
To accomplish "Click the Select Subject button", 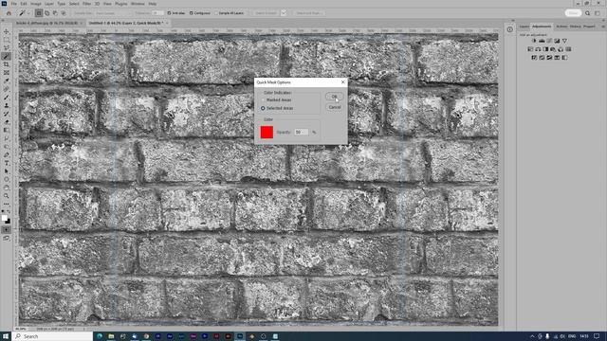I will point(267,13).
